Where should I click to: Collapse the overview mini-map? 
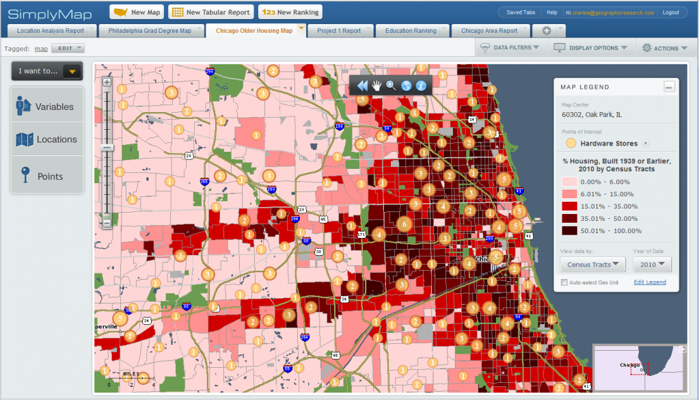tap(682, 349)
